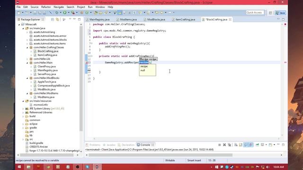This screenshot has height=170, width=303.
Task: Open the Debug dropdown arrow
Action: click(x=60, y=13)
